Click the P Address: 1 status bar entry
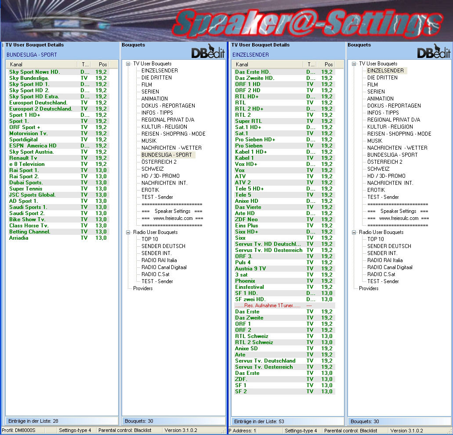 click(x=243, y=431)
